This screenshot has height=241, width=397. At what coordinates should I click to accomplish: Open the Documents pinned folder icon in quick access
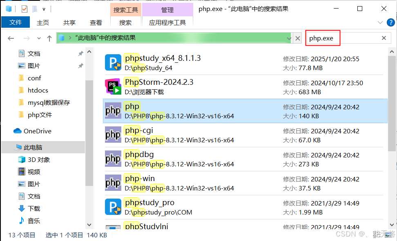tap(22, 53)
